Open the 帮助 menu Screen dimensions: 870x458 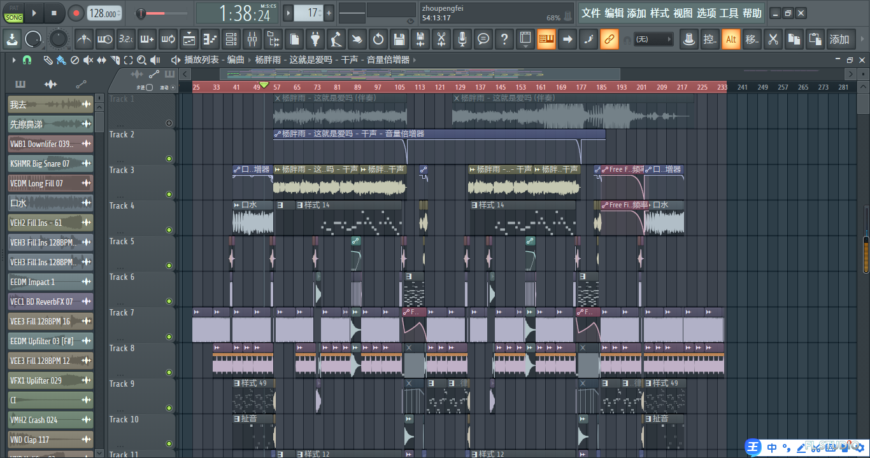pos(752,13)
